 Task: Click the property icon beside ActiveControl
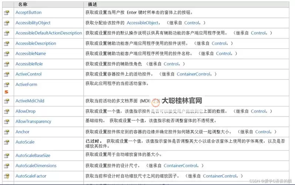pos(7,74)
